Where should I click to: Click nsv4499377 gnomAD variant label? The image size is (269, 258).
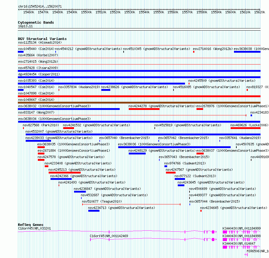tap(222, 195)
